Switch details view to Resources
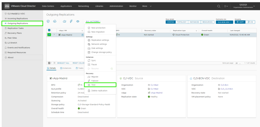 [208, 22]
